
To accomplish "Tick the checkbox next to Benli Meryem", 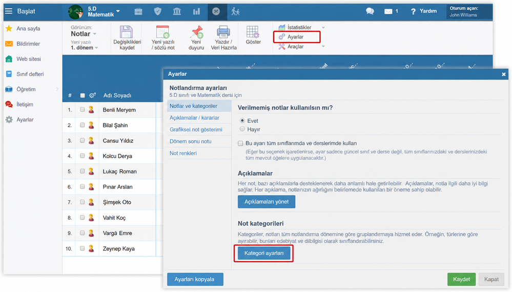I will tap(83, 110).
